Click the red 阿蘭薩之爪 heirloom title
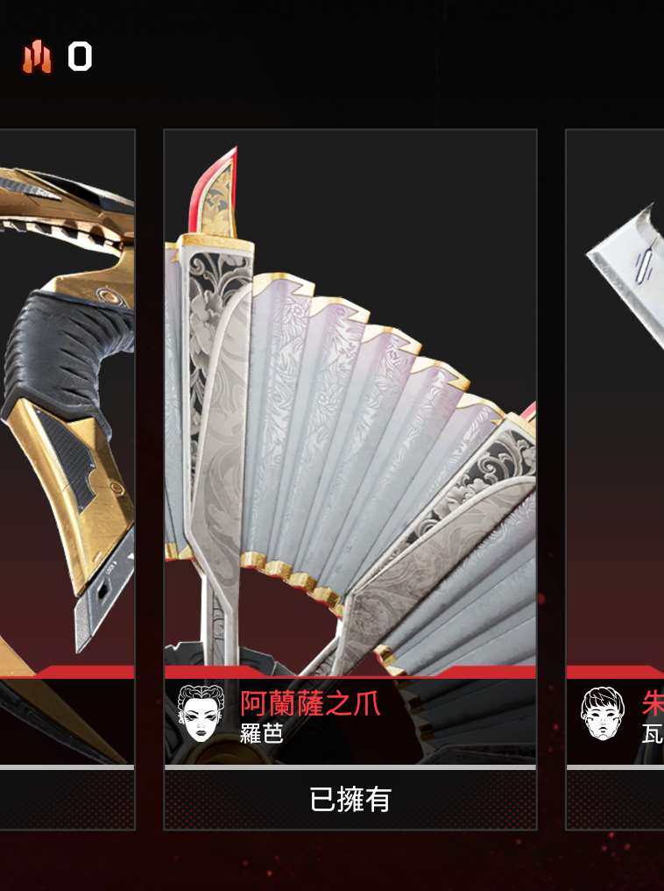The image size is (664, 891). [310, 703]
